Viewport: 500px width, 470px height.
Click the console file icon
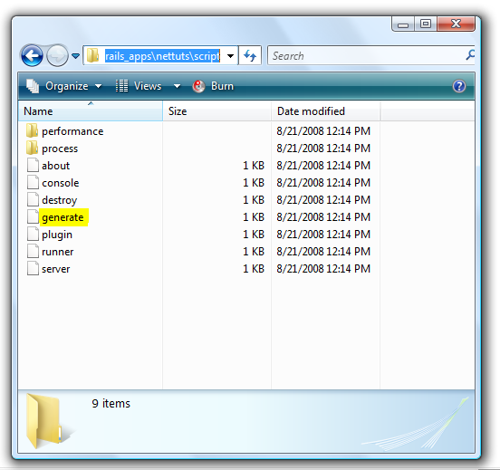pos(33,182)
